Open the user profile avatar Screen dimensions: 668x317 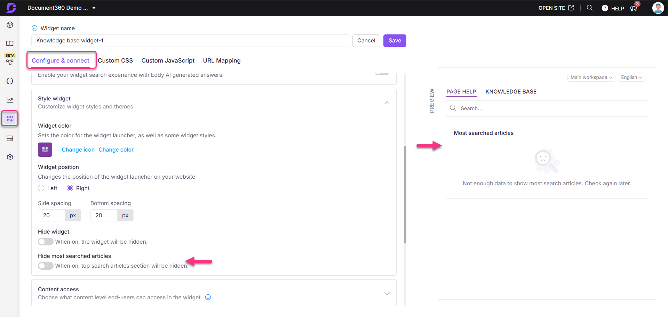(658, 8)
